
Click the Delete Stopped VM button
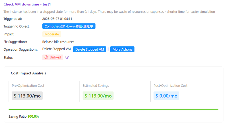[x=90, y=49]
